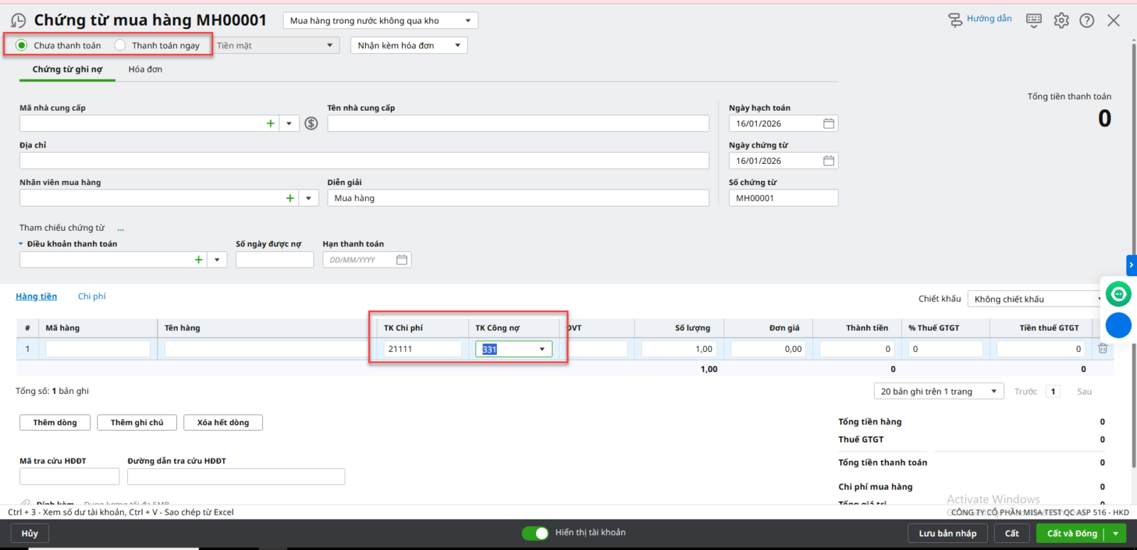Image resolution: width=1137 pixels, height=550 pixels.
Task: Click the supplier debt dollar icon
Action: click(x=311, y=123)
